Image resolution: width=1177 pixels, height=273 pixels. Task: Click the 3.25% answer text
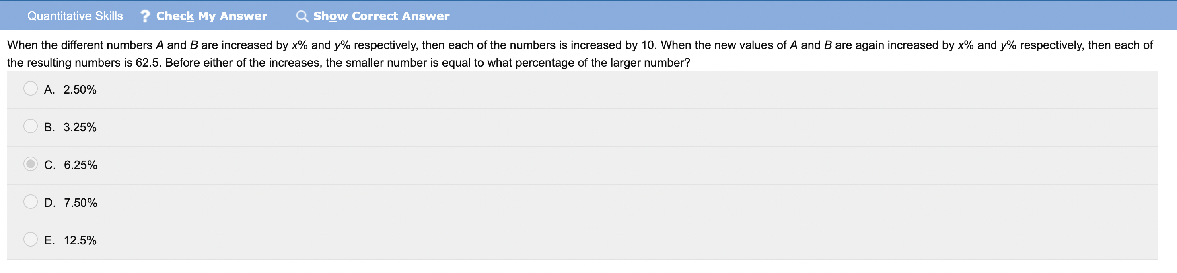[80, 128]
